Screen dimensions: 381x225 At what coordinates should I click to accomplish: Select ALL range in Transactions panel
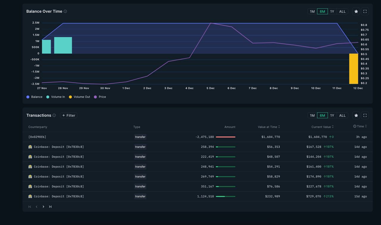pyautogui.click(x=342, y=115)
